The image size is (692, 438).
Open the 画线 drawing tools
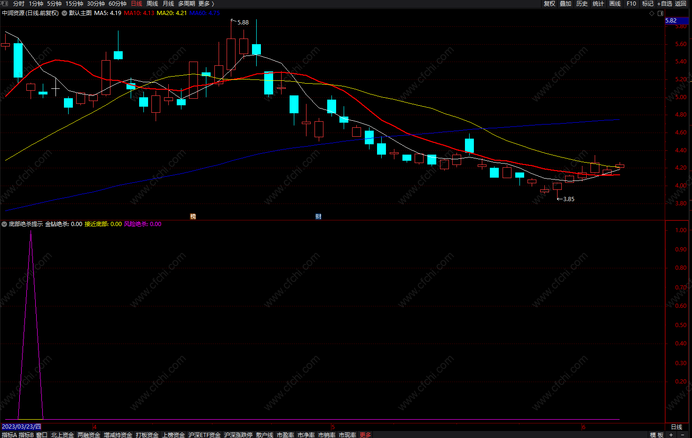click(615, 4)
